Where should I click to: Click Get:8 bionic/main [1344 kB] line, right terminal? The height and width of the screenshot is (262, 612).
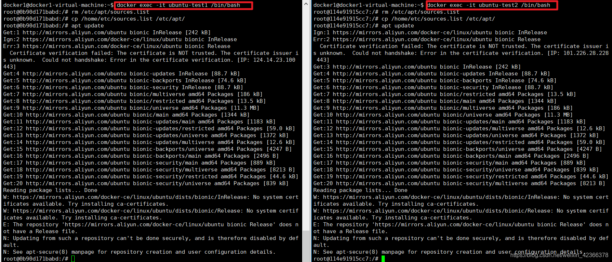coord(435,101)
